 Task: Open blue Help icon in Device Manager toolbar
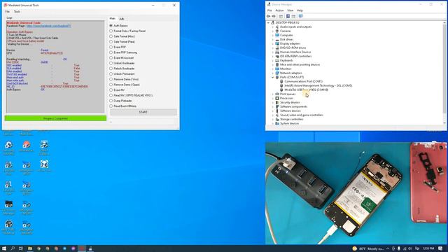(288, 16)
